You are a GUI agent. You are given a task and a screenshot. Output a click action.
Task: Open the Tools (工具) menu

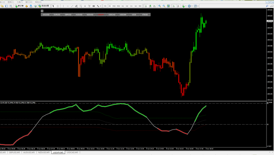point(20,2)
